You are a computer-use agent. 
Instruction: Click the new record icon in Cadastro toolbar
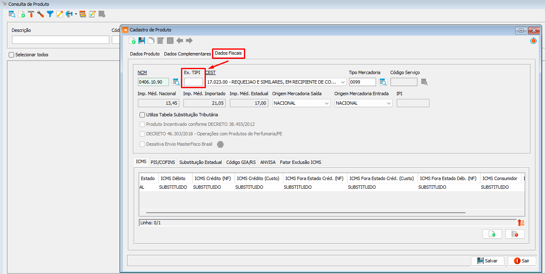[132, 41]
